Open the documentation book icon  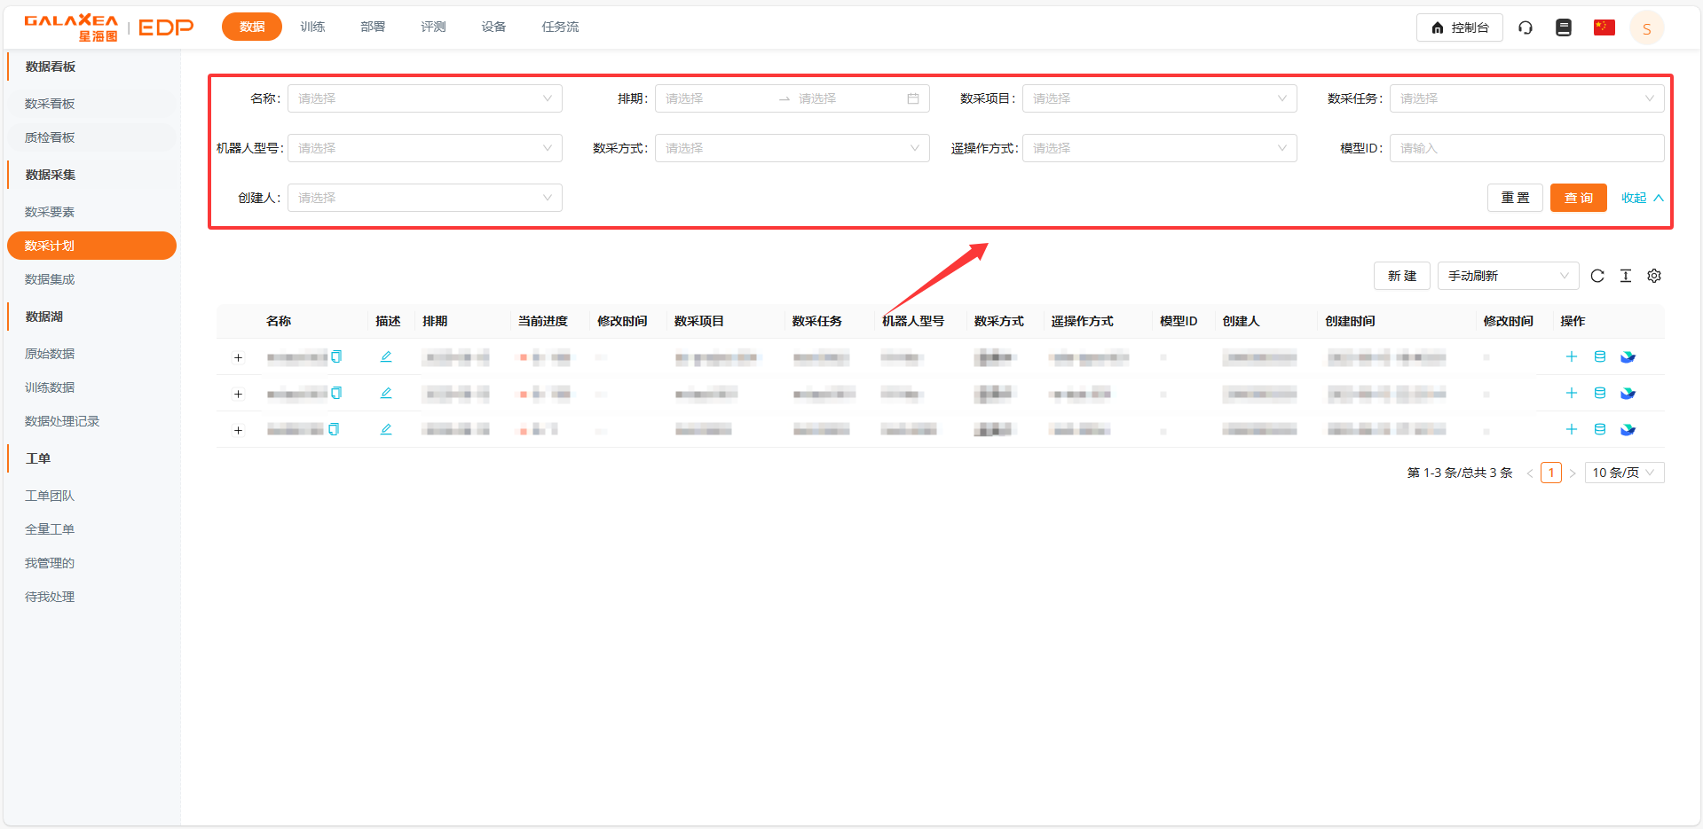click(x=1564, y=27)
